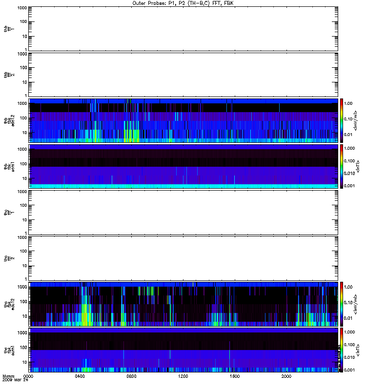Click the "thc fbk edc12" y-axis label

tap(9, 304)
